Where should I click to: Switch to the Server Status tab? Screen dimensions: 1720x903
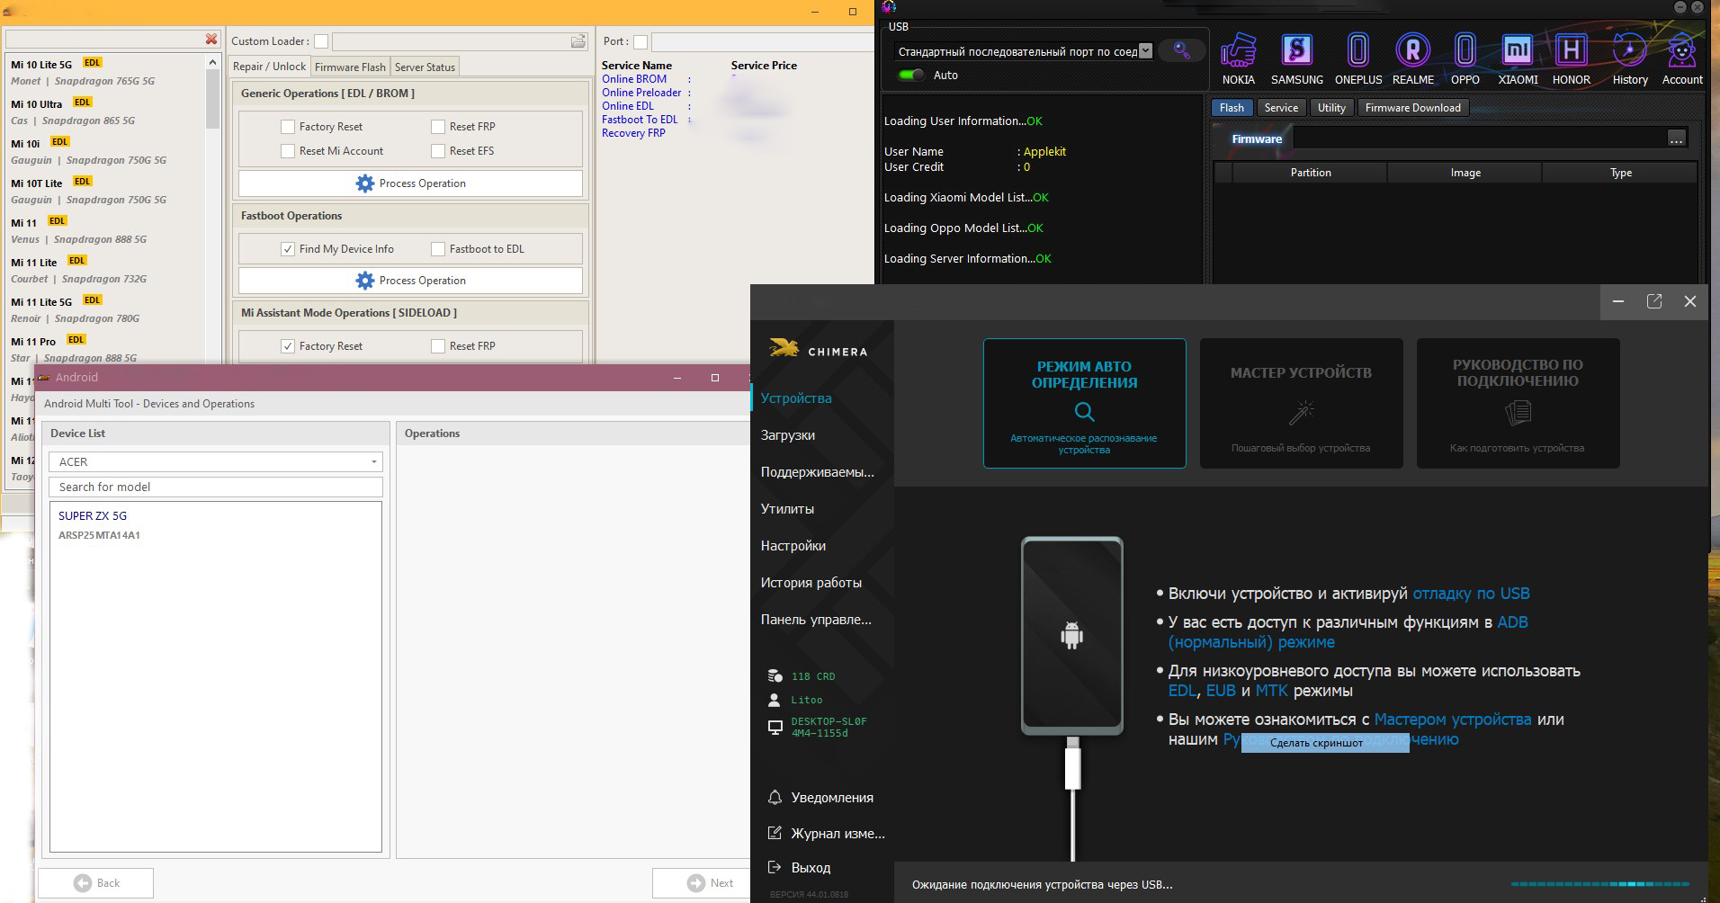click(425, 67)
